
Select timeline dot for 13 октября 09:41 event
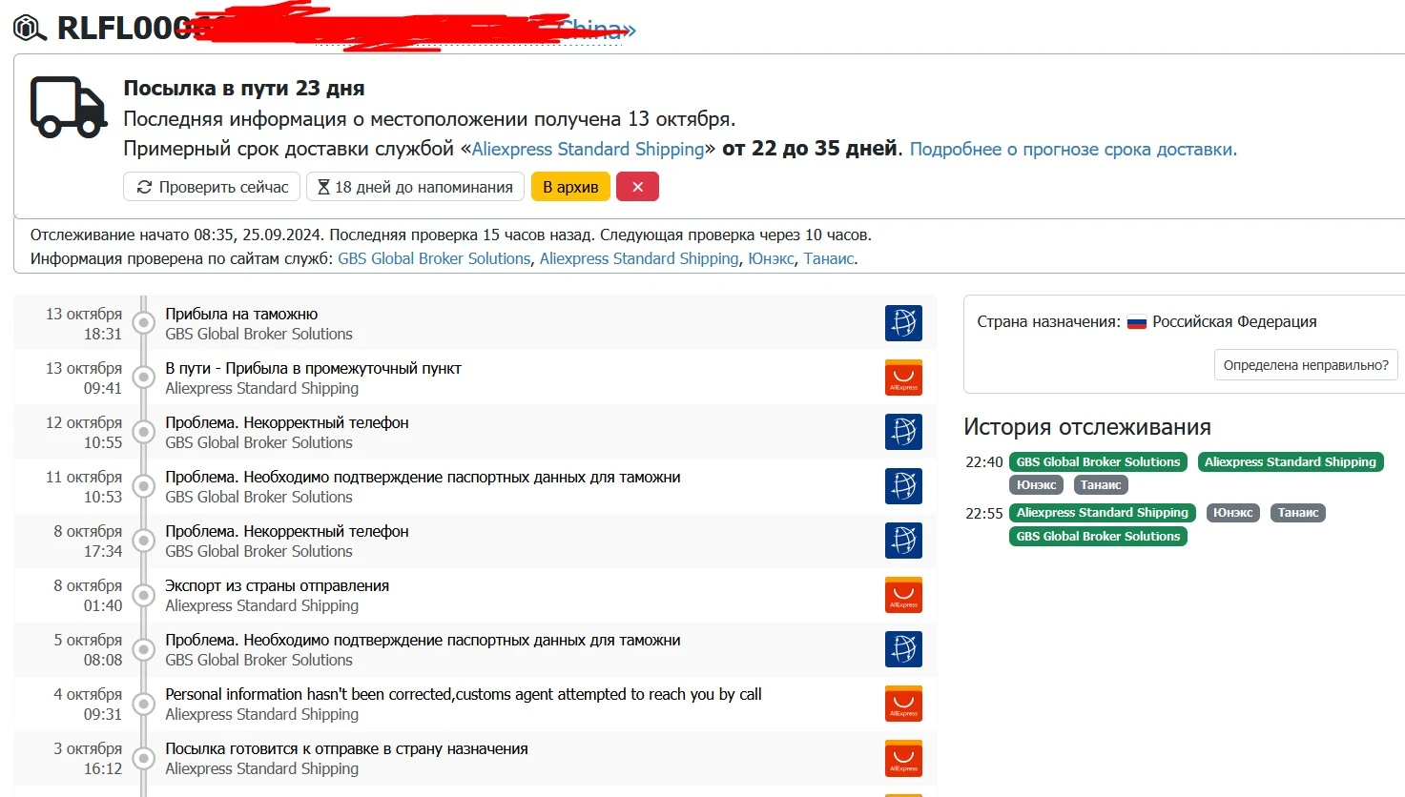tap(143, 378)
